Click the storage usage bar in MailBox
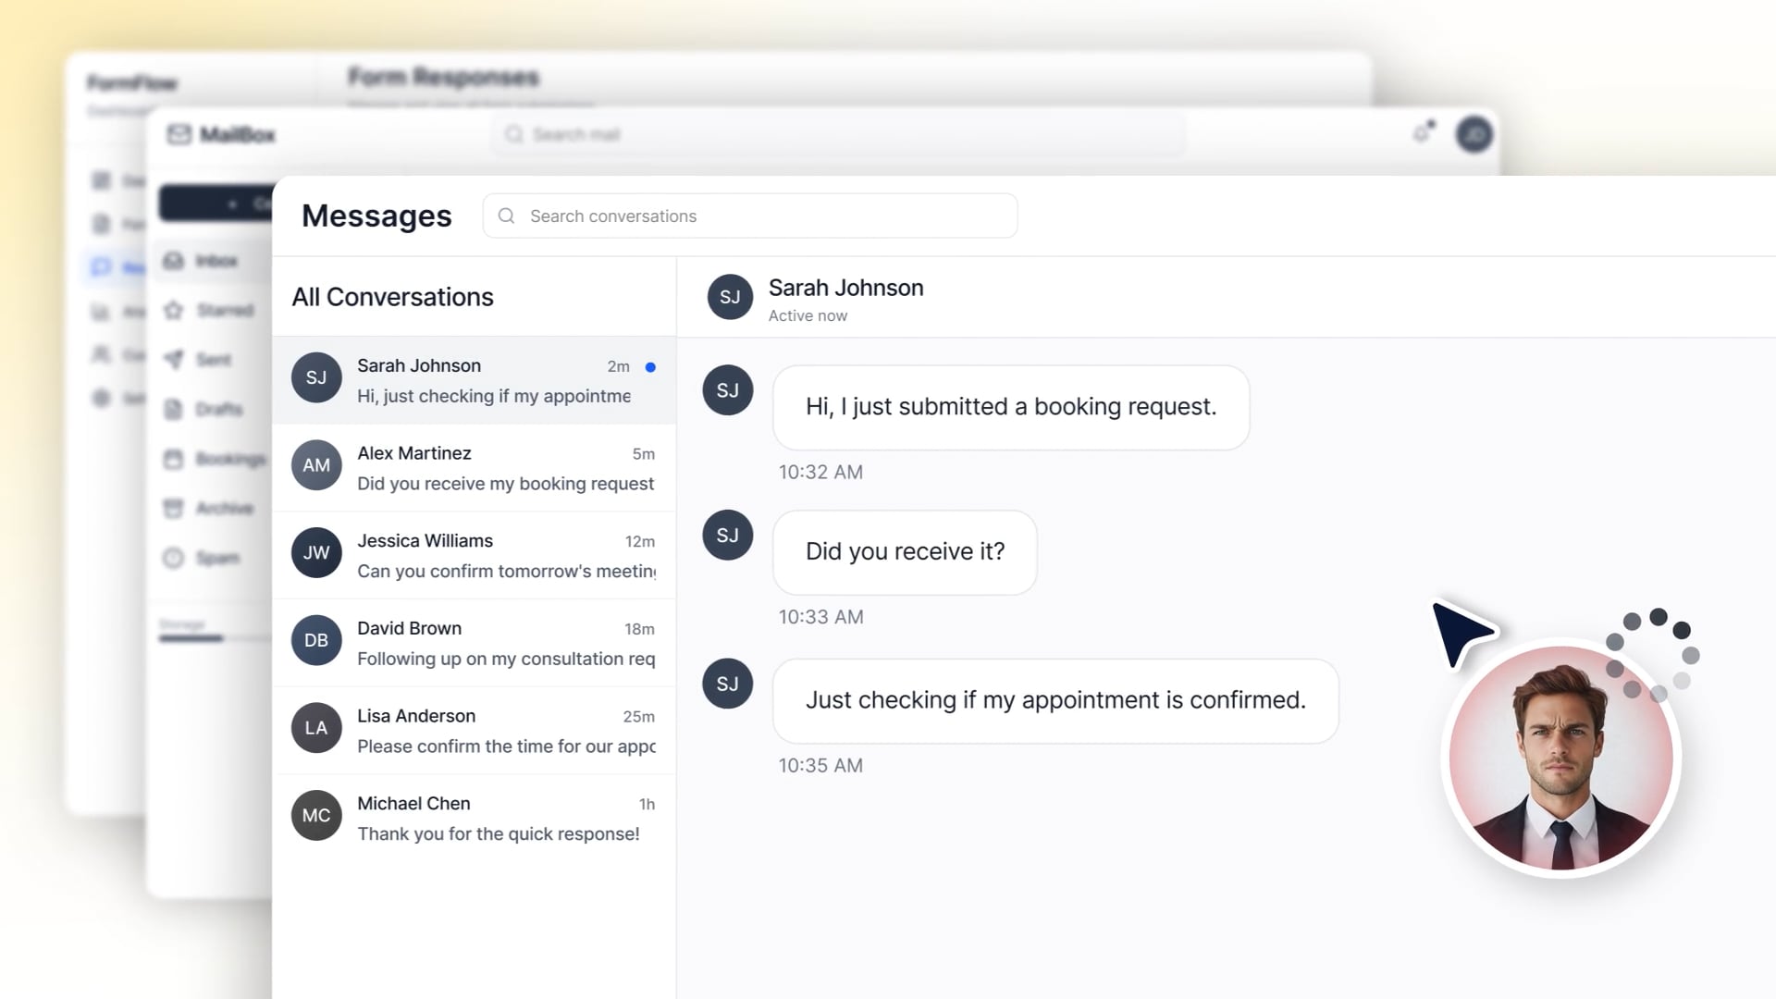The width and height of the screenshot is (1776, 999). 215,638
